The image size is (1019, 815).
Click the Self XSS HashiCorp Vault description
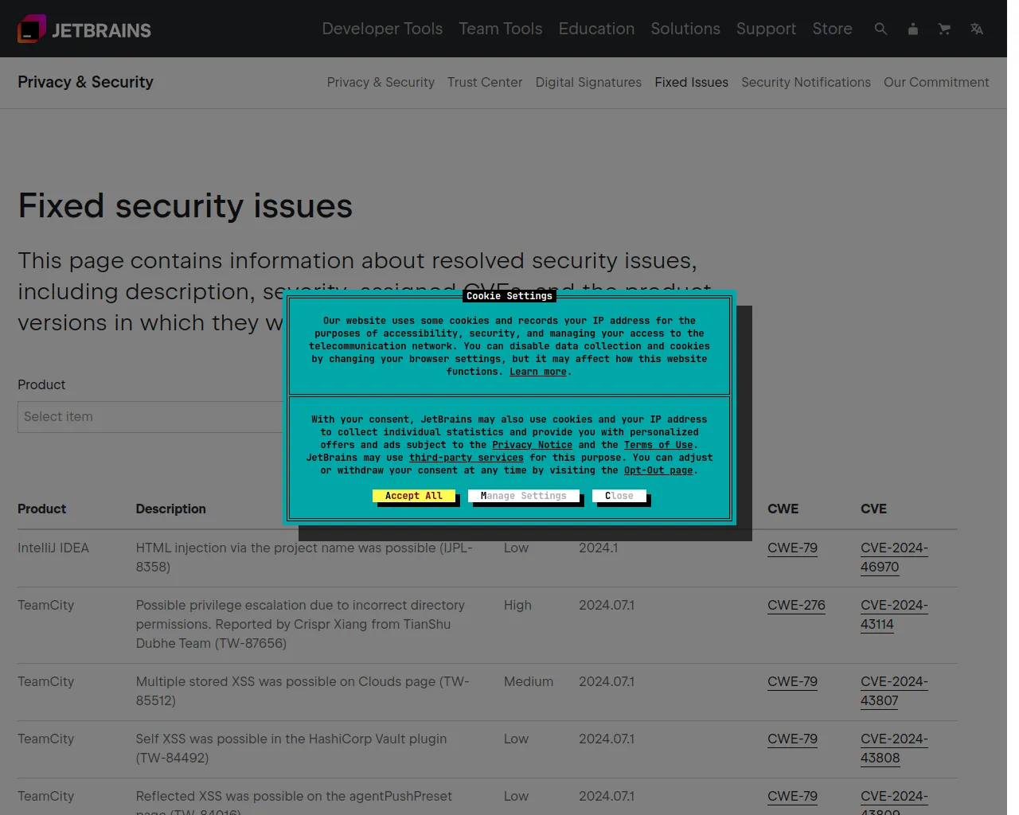(291, 748)
